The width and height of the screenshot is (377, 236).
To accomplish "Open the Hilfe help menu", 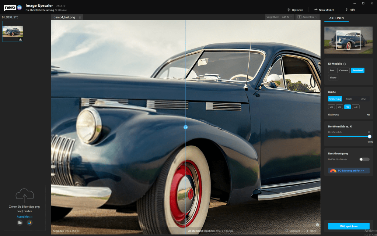I will tap(350, 10).
